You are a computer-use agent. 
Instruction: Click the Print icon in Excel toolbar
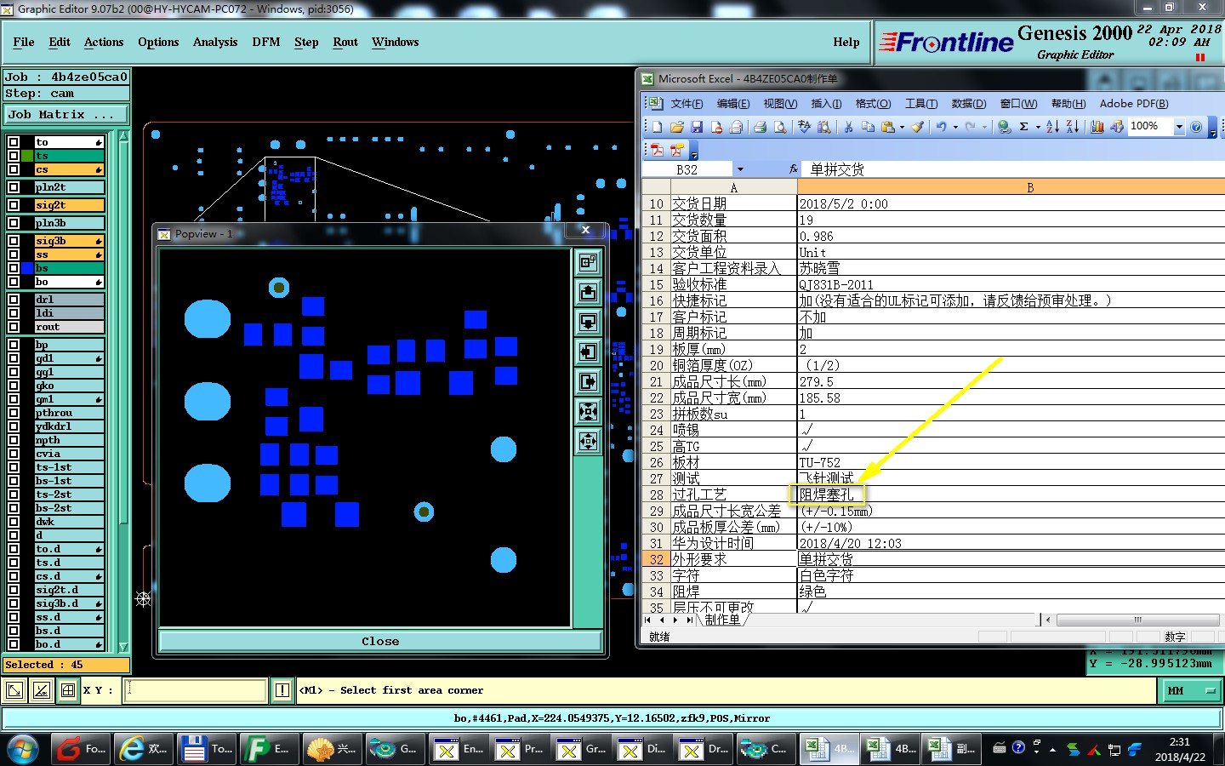coord(760,127)
